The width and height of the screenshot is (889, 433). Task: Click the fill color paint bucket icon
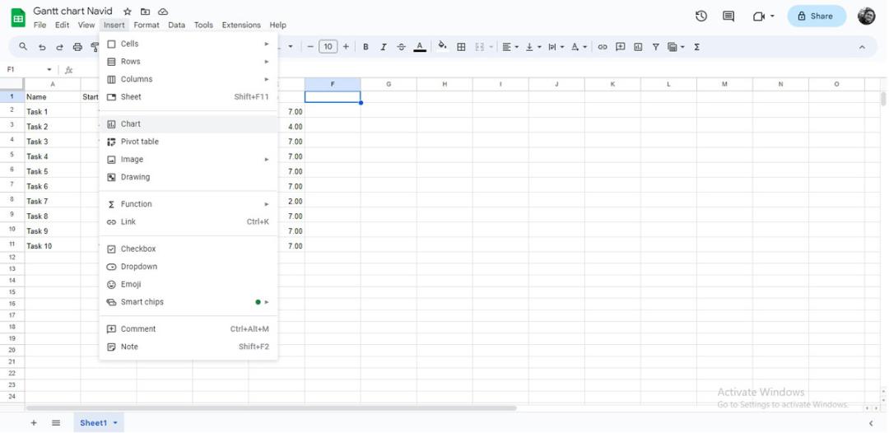(442, 46)
